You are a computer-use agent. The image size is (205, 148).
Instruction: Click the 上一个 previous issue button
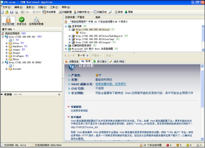[x=69, y=55]
